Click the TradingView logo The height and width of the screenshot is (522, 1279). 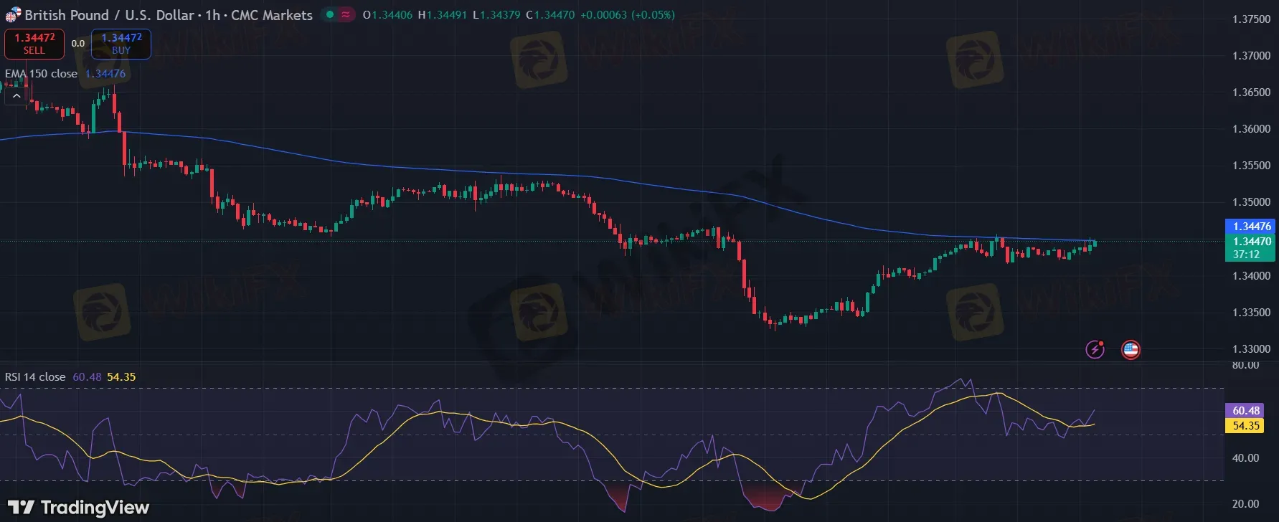point(78,508)
